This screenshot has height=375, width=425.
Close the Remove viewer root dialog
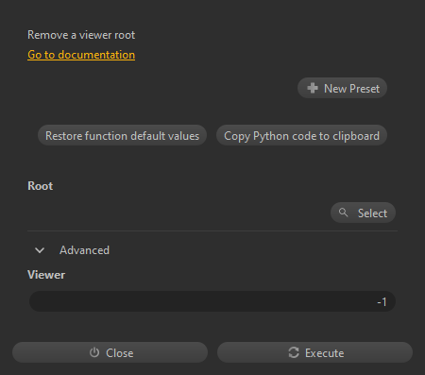[x=110, y=352]
